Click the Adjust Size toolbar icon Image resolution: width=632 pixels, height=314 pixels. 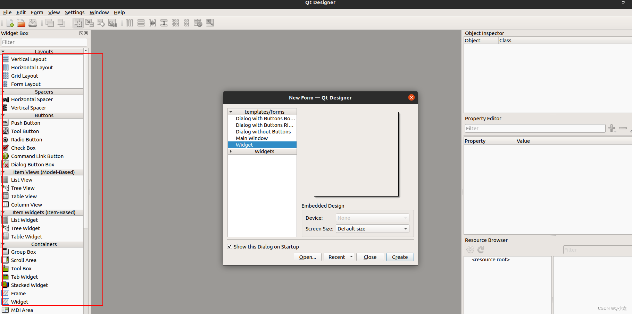[210, 23]
